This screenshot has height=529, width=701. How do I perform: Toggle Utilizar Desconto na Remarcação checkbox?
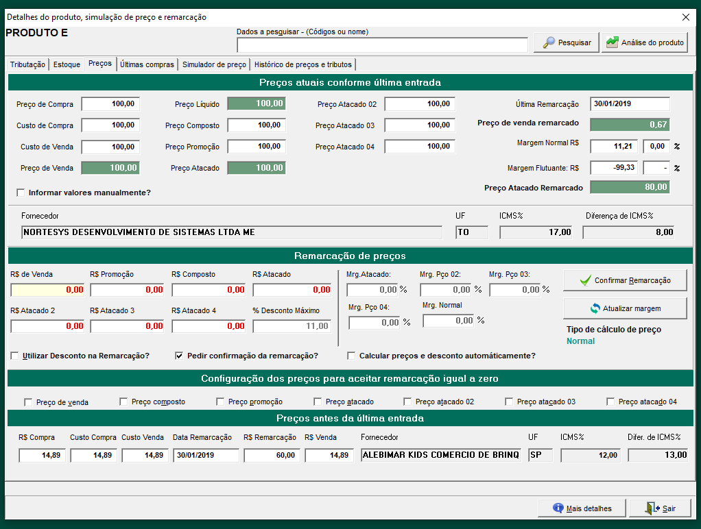15,356
